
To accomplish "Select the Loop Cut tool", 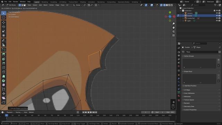I will point(3,68).
